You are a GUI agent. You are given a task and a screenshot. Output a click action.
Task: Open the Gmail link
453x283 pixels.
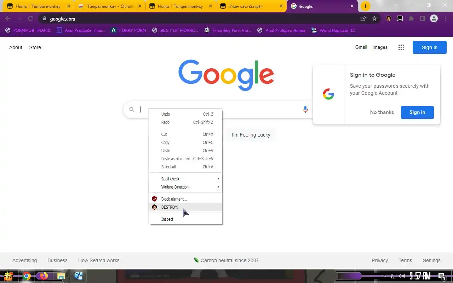pos(361,47)
